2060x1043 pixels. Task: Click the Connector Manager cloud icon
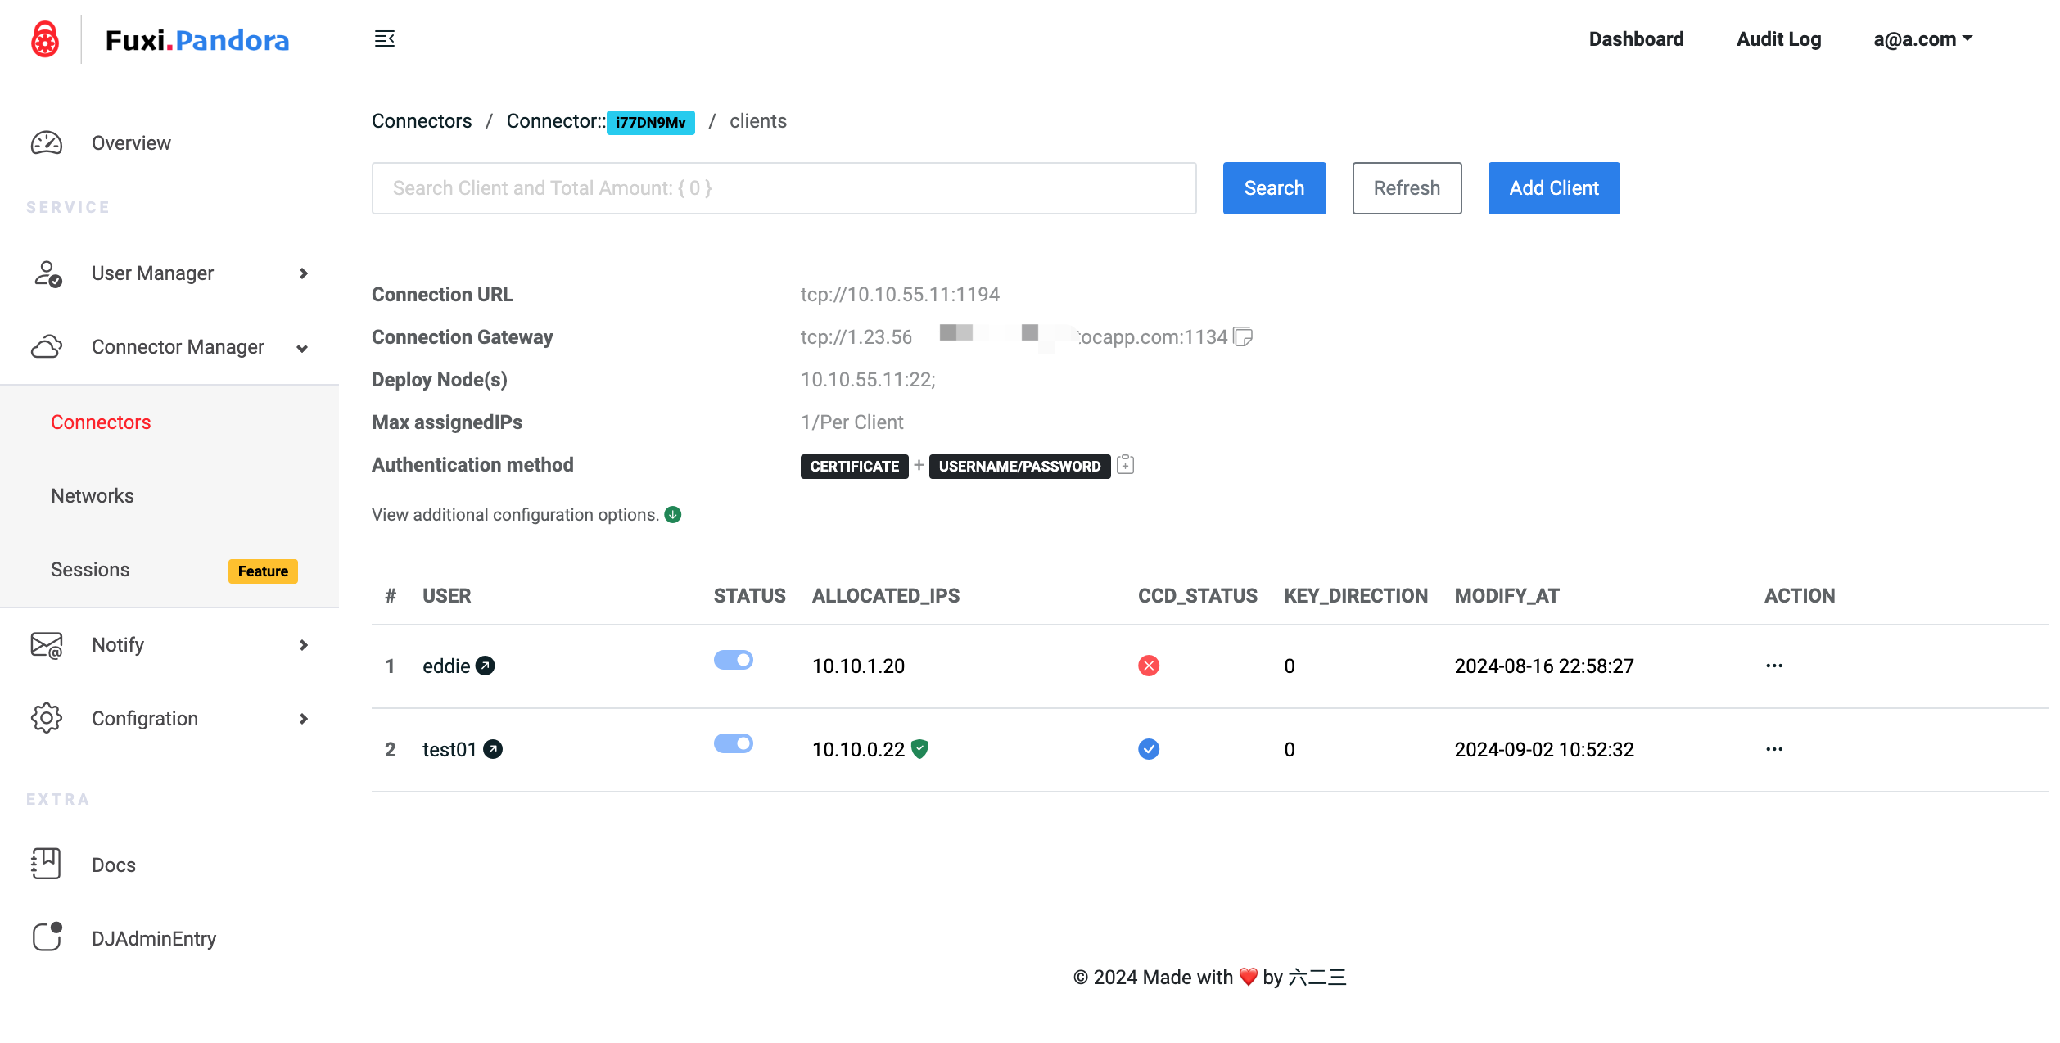pos(47,347)
